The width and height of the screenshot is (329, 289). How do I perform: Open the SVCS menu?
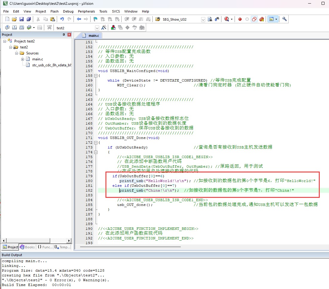click(116, 11)
